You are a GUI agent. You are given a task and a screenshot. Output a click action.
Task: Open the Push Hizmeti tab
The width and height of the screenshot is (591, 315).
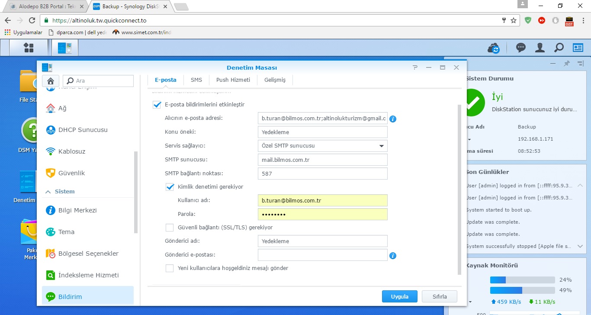tap(233, 80)
